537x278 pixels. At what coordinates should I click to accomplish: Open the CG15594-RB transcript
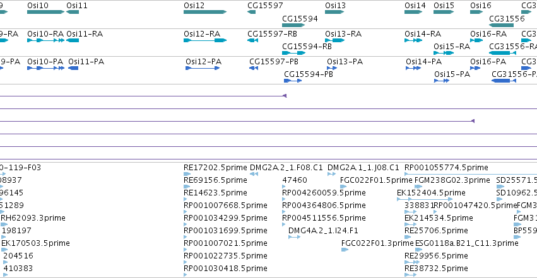pyautogui.click(x=294, y=53)
